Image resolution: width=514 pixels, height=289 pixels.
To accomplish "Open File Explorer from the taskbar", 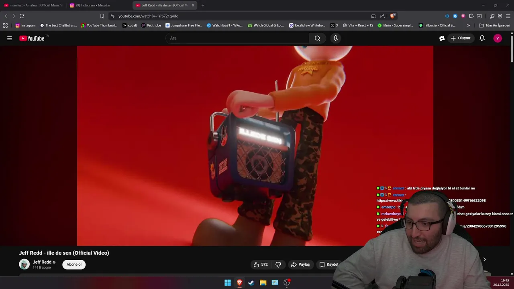I will coord(263,283).
